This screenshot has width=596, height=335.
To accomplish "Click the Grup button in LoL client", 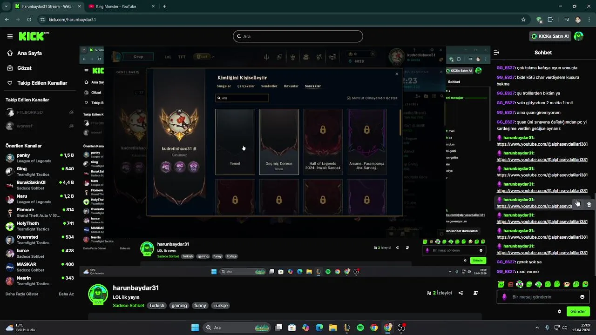I will (138, 57).
